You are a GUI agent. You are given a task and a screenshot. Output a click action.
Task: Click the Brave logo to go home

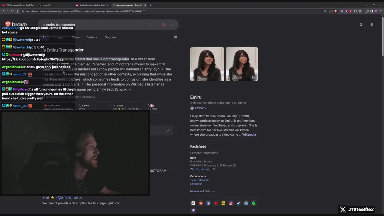click(16, 24)
